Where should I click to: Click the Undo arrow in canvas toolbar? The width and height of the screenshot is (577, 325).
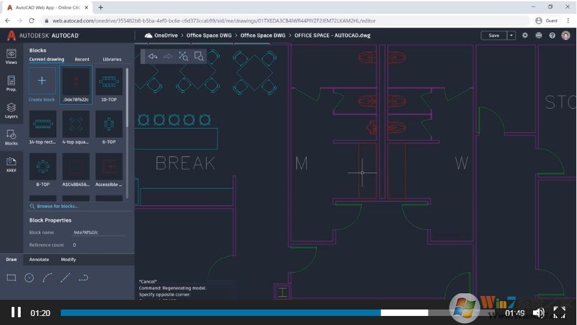153,56
